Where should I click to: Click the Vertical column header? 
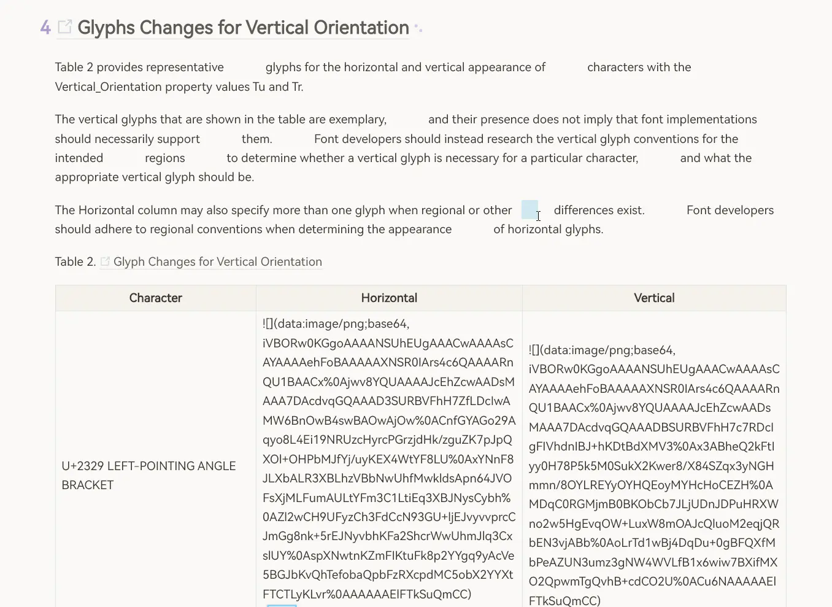[654, 298]
